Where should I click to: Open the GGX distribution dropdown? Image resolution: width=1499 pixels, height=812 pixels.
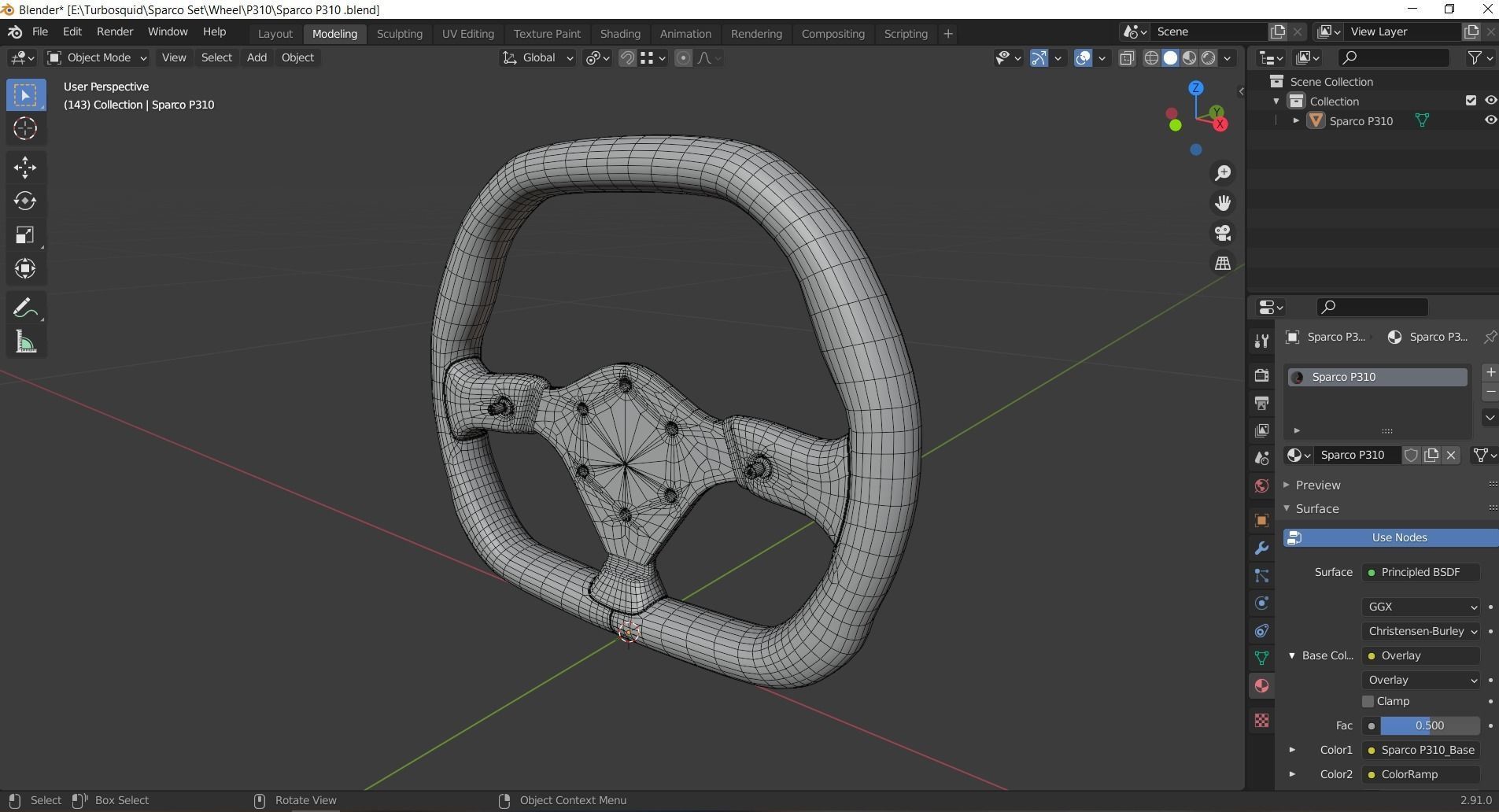tap(1421, 607)
